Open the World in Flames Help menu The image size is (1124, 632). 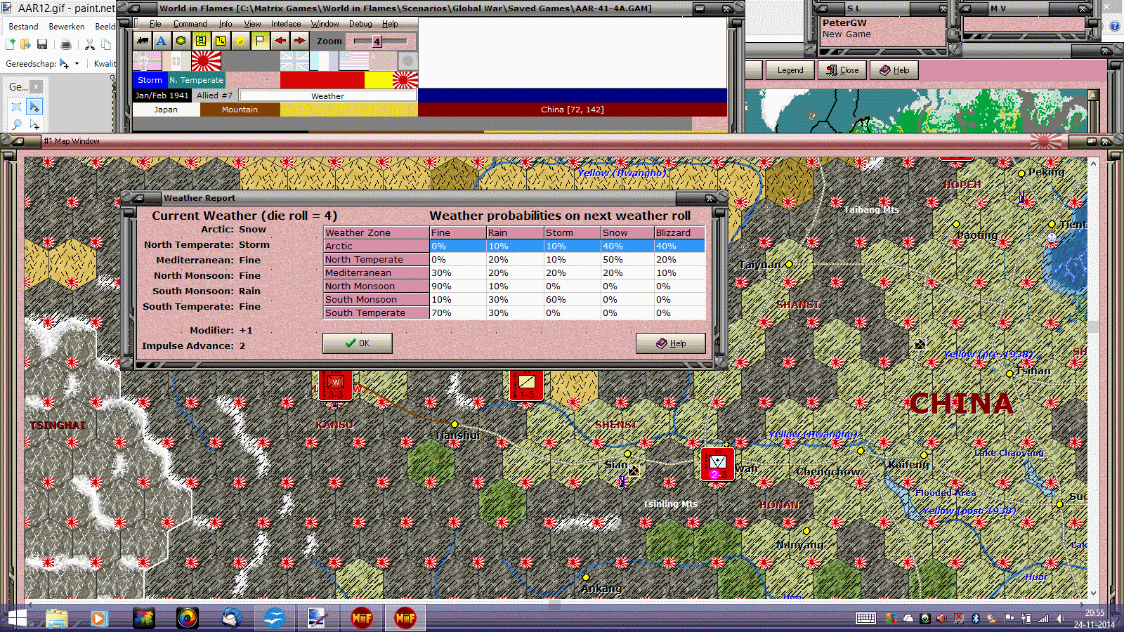click(390, 24)
